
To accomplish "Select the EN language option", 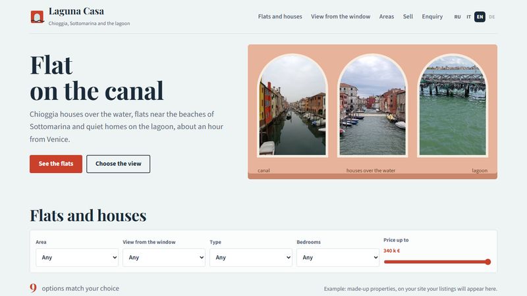I will (x=480, y=17).
